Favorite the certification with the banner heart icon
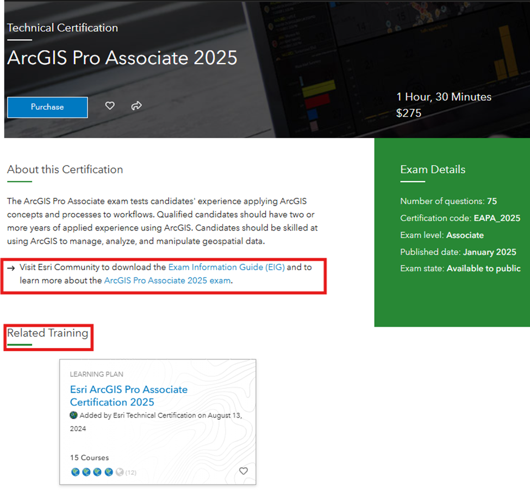This screenshot has width=530, height=491. 110,106
